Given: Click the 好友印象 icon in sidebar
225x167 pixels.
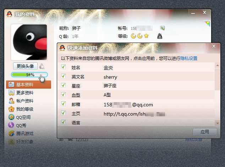Looking at the screenshot, I should click(x=11, y=141).
